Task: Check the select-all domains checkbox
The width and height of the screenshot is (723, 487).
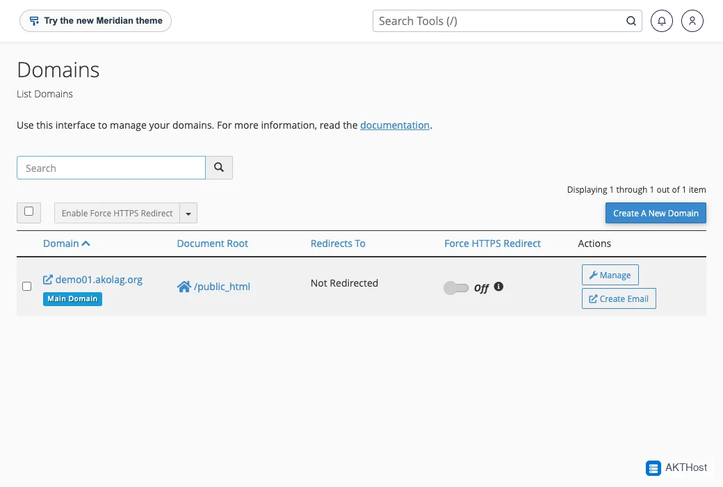Action: pyautogui.click(x=29, y=211)
